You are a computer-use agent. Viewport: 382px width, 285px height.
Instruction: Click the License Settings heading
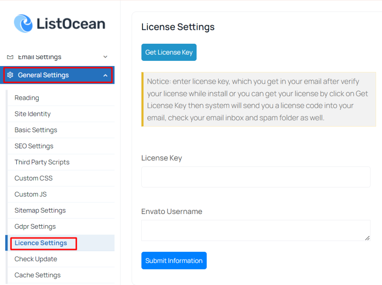pos(178,27)
